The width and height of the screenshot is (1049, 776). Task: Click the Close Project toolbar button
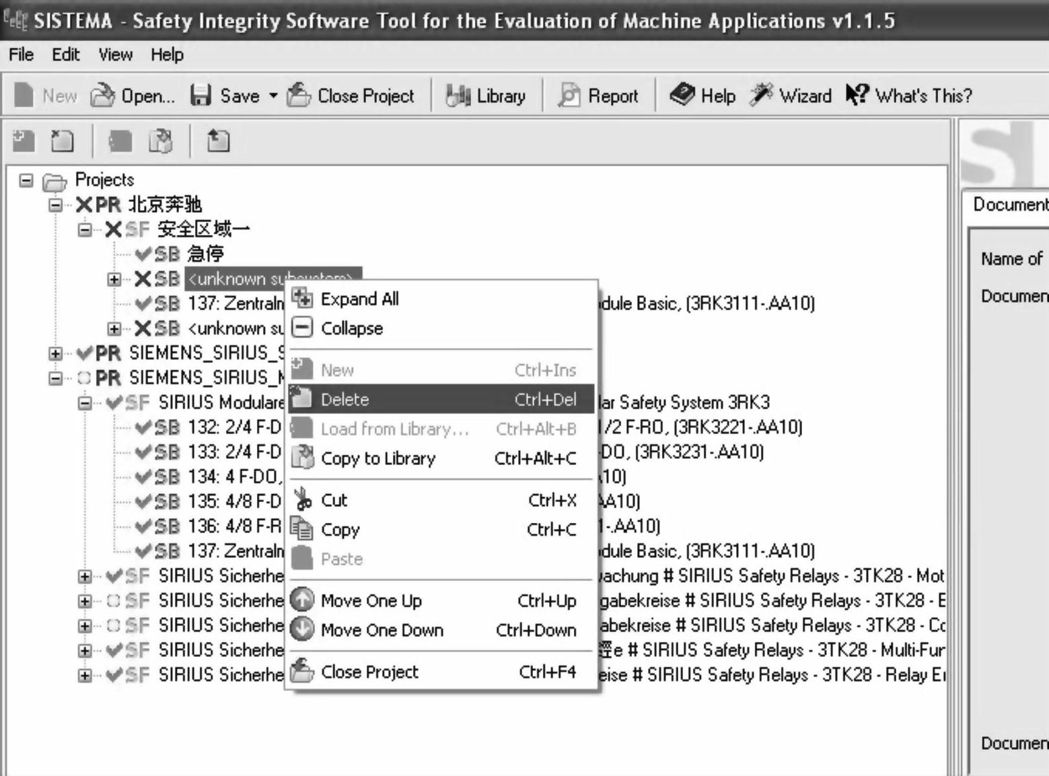pyautogui.click(x=351, y=96)
